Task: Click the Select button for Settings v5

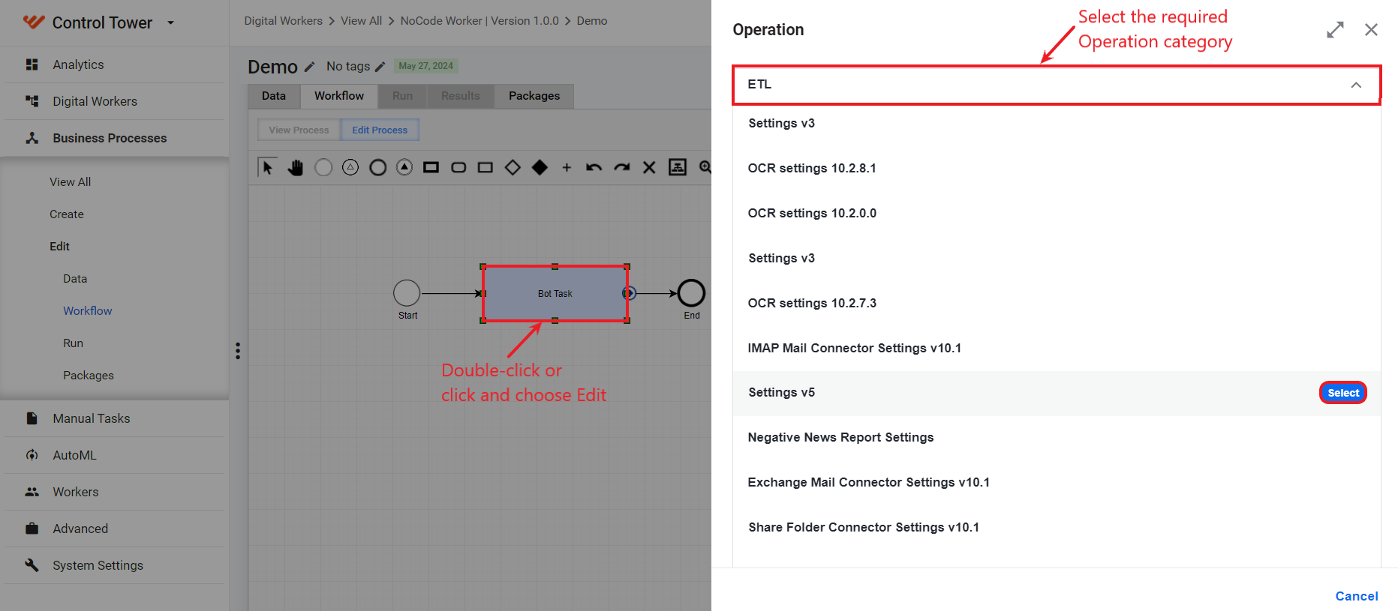Action: pos(1343,393)
